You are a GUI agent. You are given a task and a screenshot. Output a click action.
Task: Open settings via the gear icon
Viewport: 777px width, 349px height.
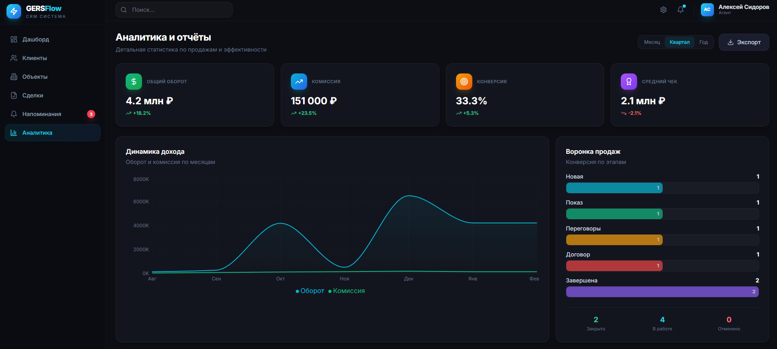[x=663, y=10]
